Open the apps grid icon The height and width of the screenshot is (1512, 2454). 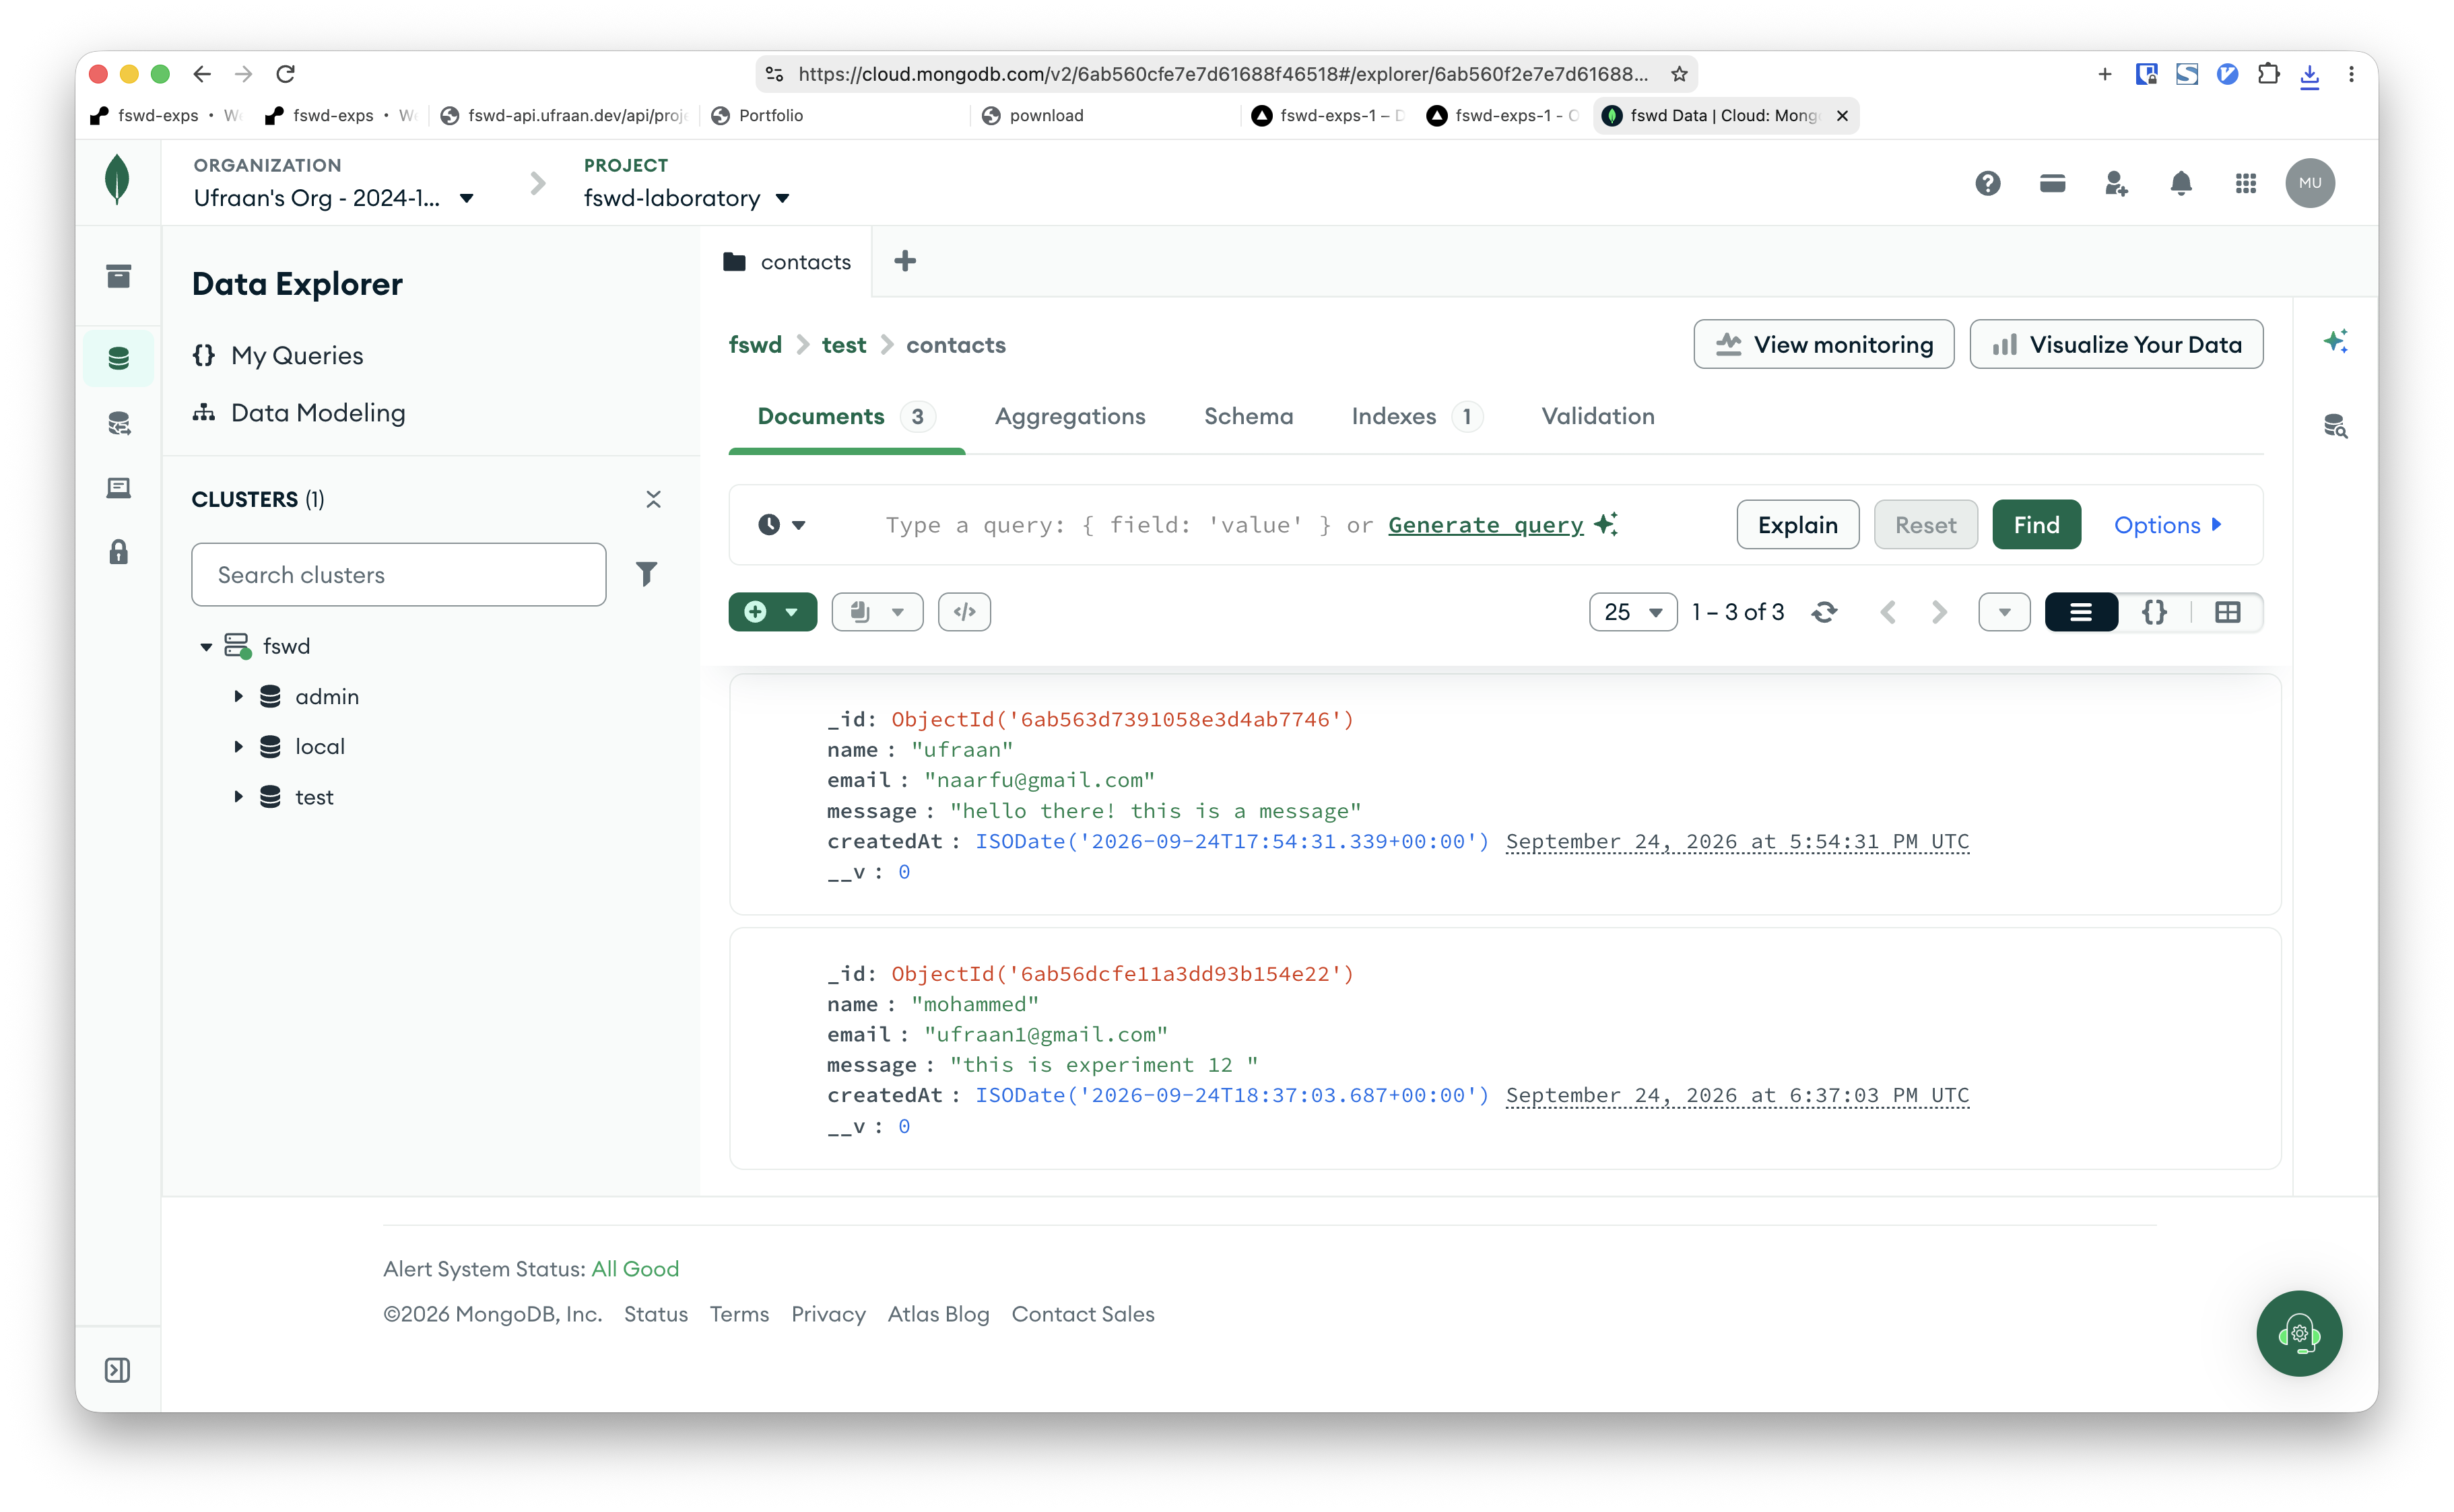tap(2245, 183)
